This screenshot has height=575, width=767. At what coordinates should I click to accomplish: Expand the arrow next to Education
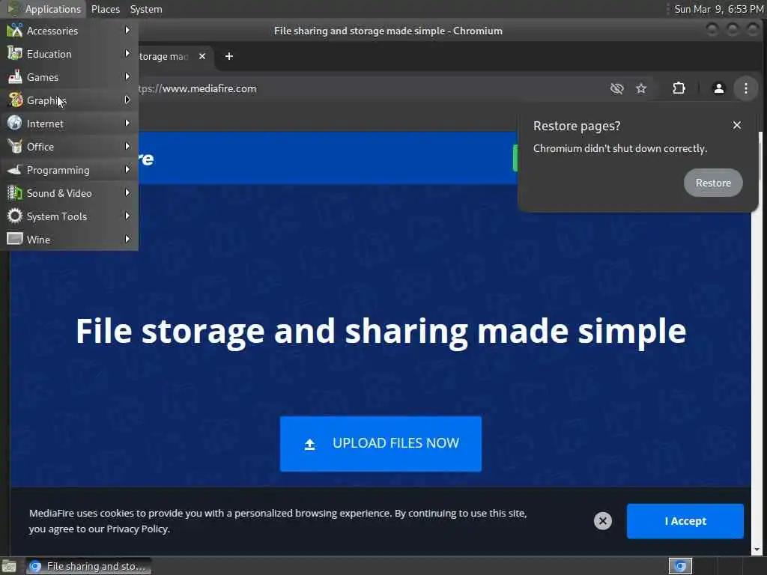coord(127,53)
